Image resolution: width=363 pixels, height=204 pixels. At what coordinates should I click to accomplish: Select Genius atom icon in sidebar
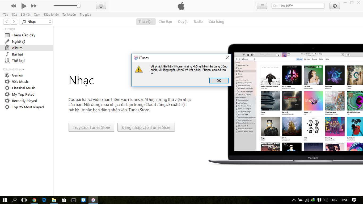coord(7,75)
